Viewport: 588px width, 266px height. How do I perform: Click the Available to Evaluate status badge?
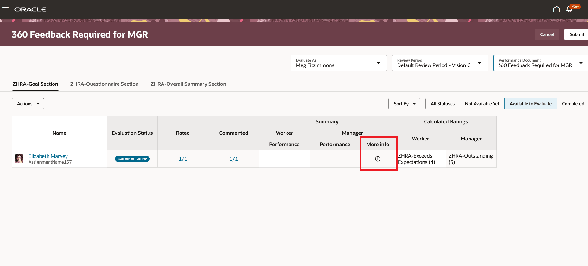[132, 159]
